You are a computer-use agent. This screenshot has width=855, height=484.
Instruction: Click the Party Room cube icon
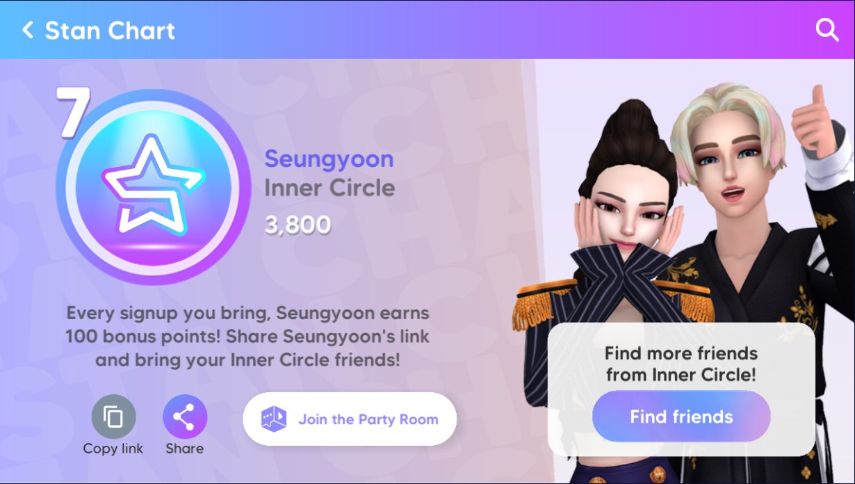tap(273, 419)
